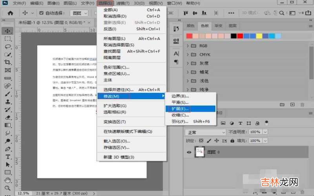Click 反选(I) in the Select menu

[131, 29]
